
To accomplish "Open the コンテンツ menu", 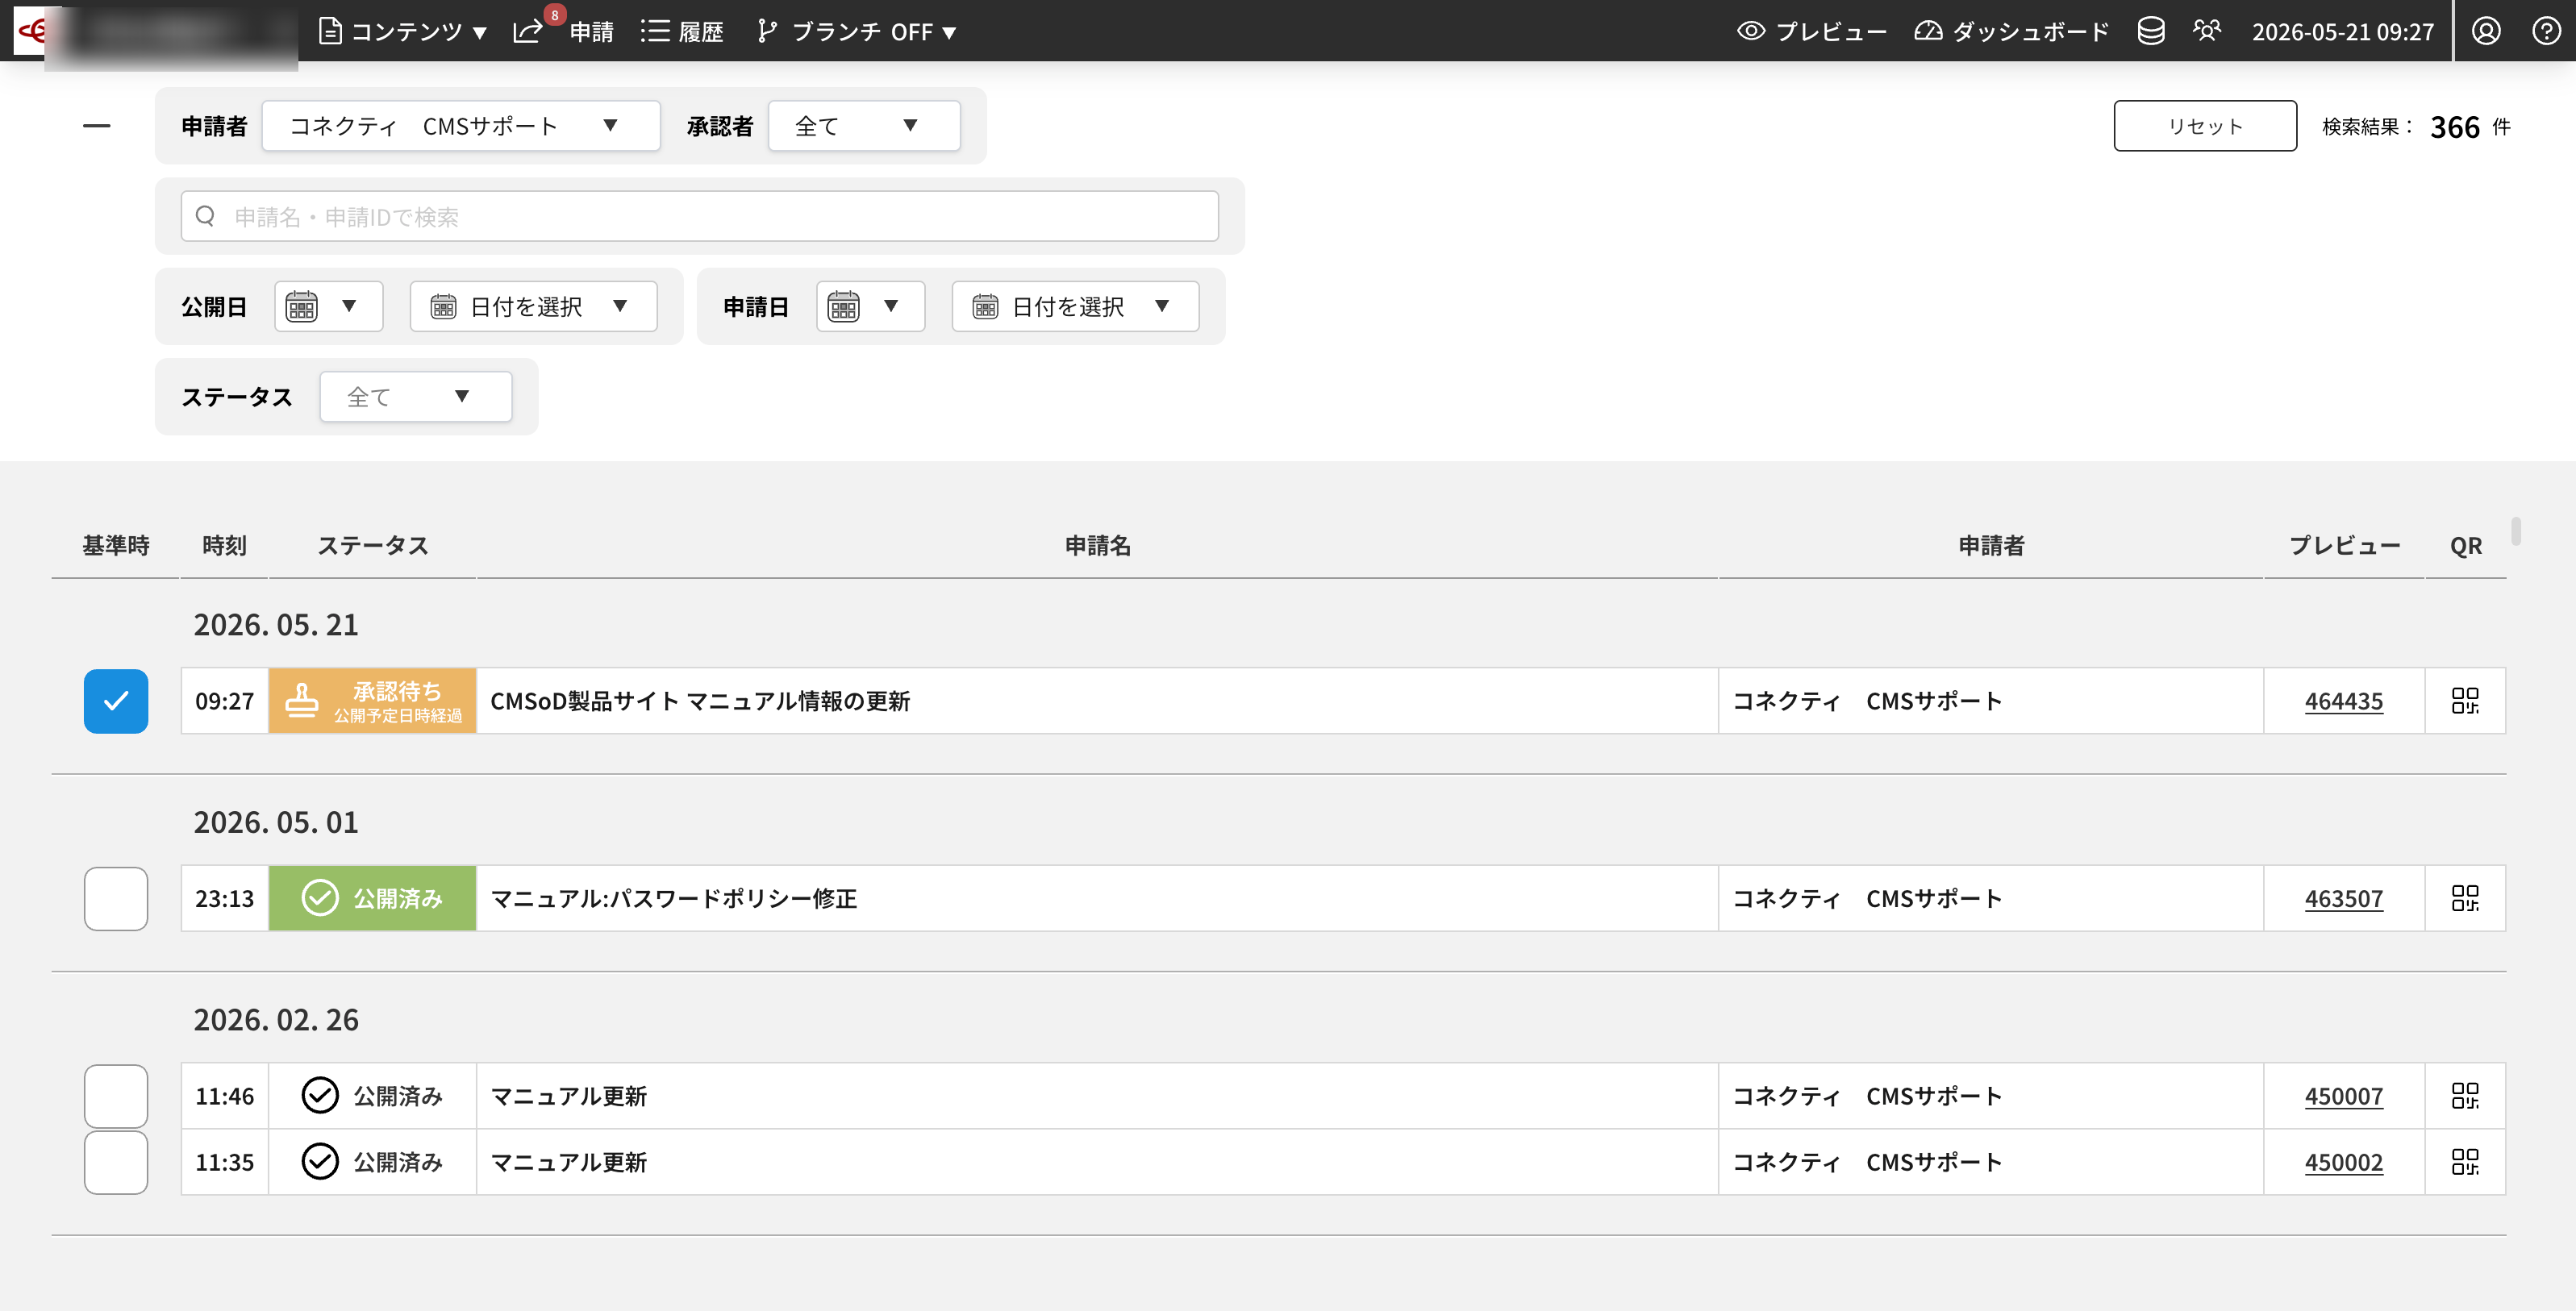I will click(x=402, y=31).
